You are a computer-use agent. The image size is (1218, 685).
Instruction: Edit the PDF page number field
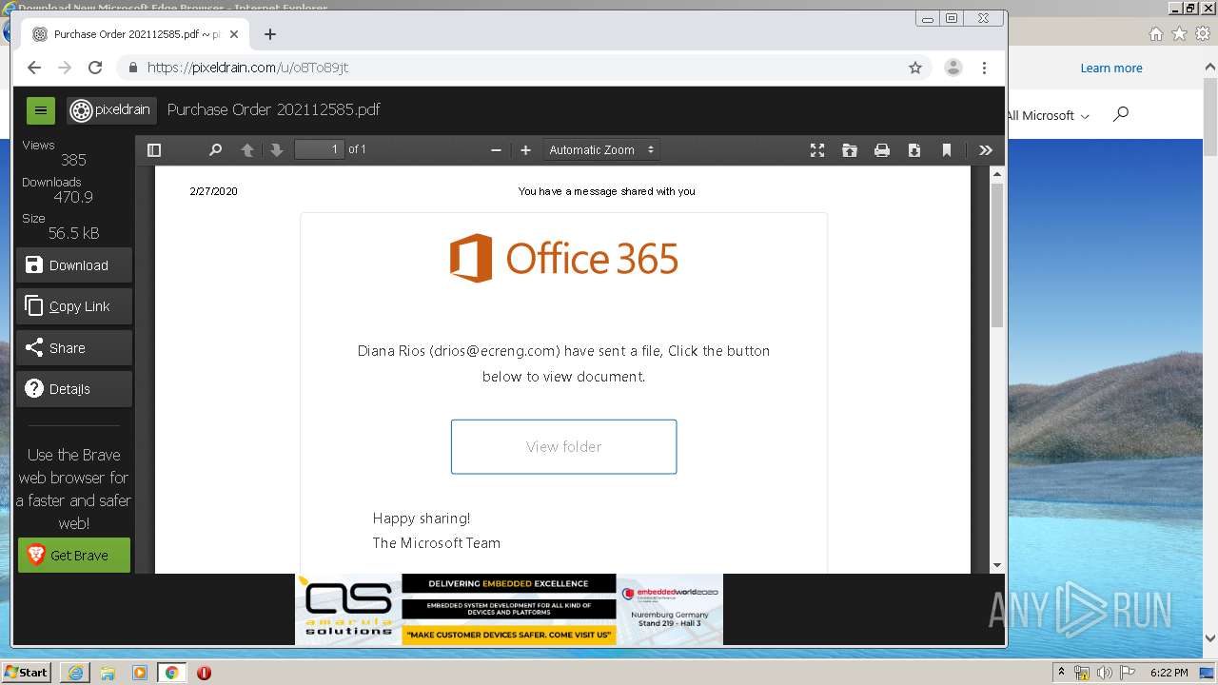[319, 149]
